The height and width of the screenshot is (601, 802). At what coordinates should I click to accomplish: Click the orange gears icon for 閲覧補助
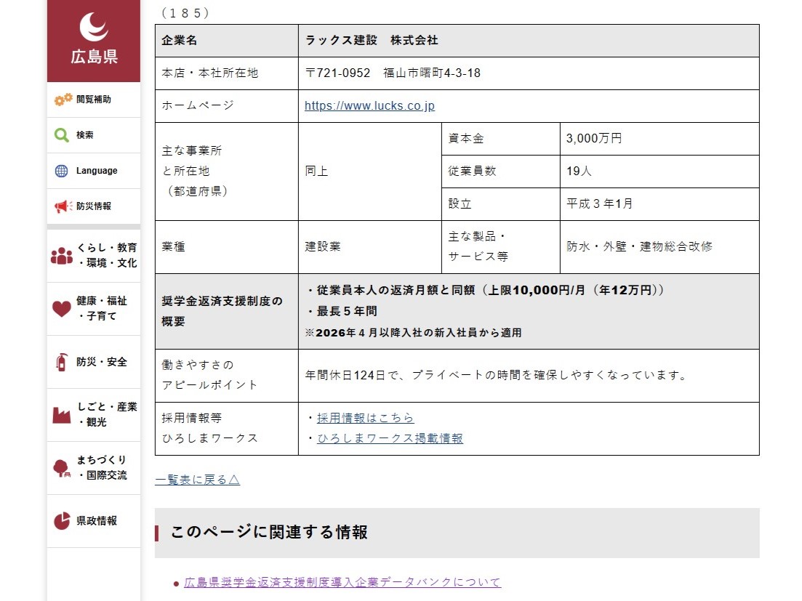[63, 100]
